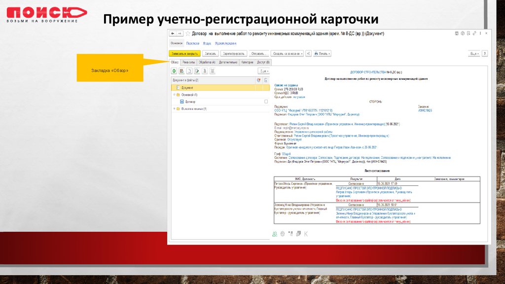Click the Зарегистрировать button
This screenshot has width=505, height=284.
pyautogui.click(x=233, y=53)
